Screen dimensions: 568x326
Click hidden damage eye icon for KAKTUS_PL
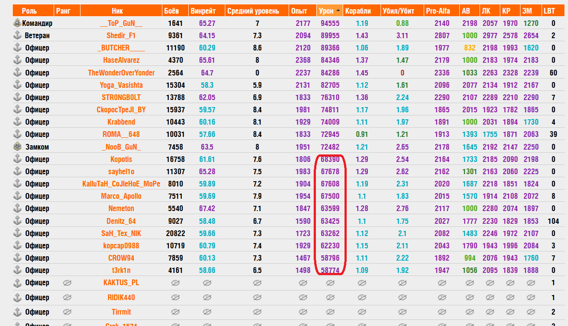pos(330,283)
